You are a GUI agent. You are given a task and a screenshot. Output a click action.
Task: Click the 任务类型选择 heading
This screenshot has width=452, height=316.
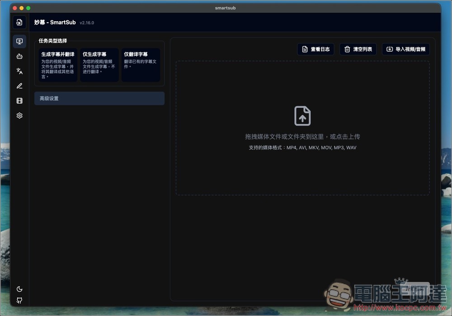tap(53, 41)
